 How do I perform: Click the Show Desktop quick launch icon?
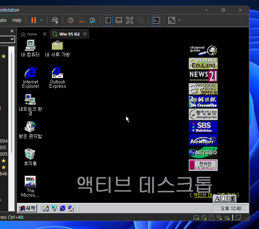tap(46, 208)
